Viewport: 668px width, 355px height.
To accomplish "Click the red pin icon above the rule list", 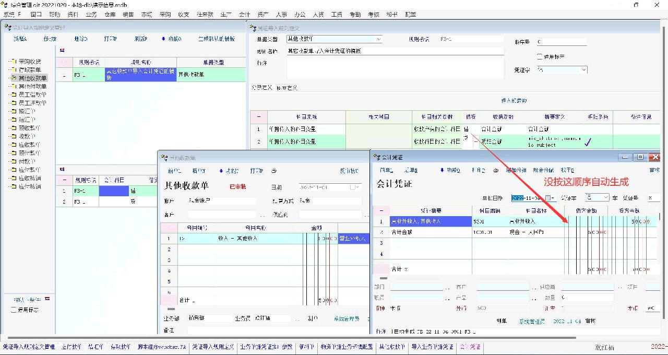I will [x=62, y=51].
